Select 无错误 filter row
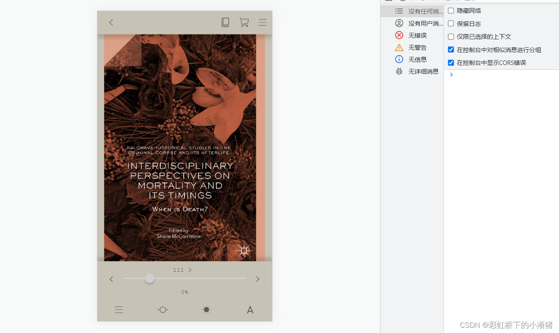 click(x=412, y=35)
